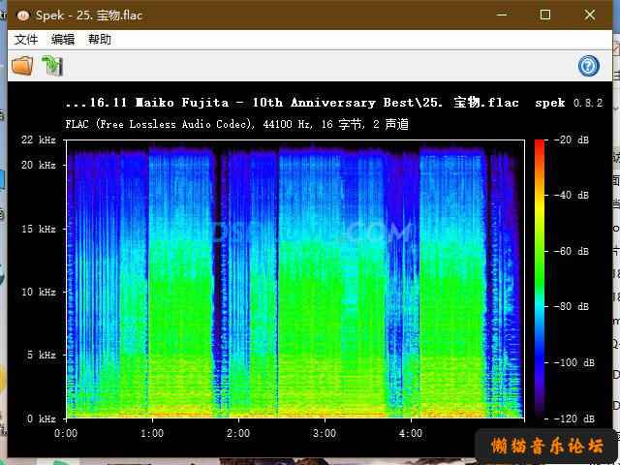The image size is (620, 465).
Task: Click the -20 dB scale label
Action: pyautogui.click(x=572, y=139)
